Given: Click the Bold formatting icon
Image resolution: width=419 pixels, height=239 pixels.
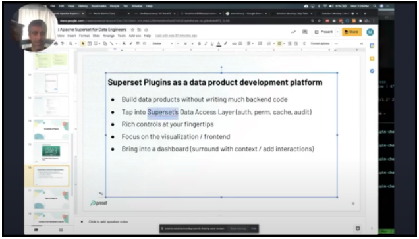Looking at the screenshot, I should pyautogui.click(x=200, y=44).
